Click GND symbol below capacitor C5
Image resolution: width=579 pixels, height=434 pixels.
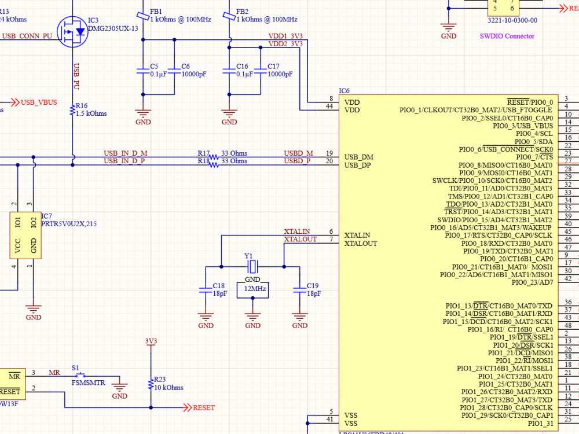(x=143, y=116)
